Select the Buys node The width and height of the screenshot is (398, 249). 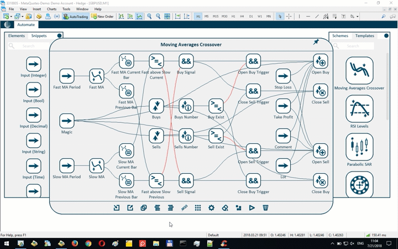pyautogui.click(x=156, y=106)
